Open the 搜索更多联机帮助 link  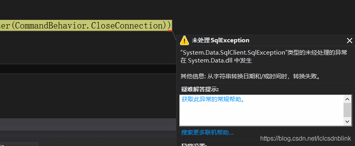coord(207,133)
